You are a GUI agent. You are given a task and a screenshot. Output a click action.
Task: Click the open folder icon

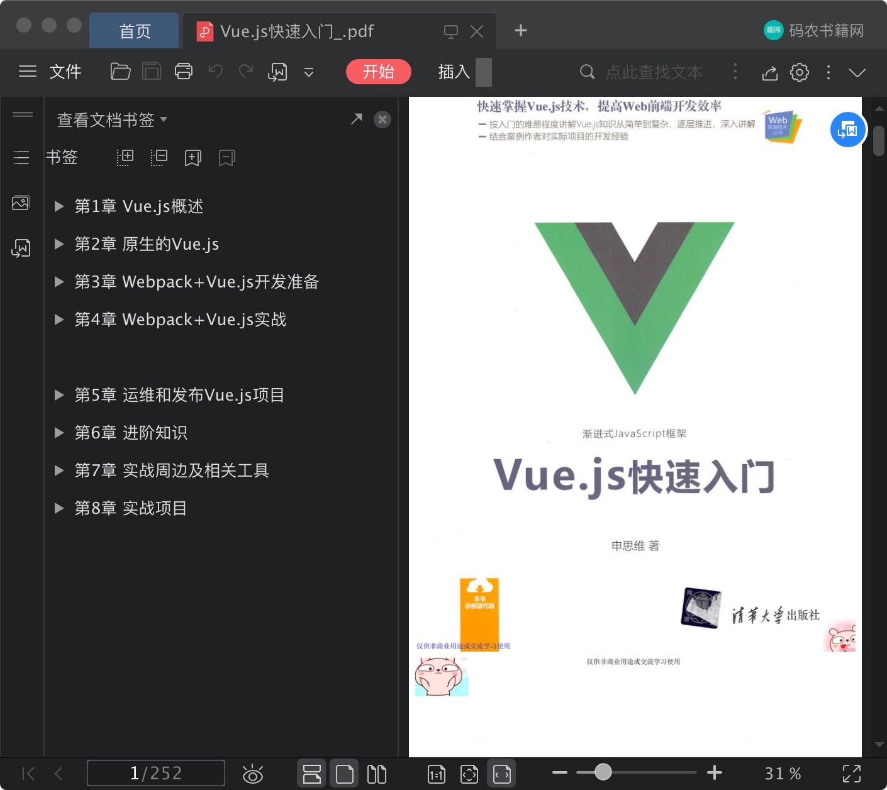(x=120, y=72)
